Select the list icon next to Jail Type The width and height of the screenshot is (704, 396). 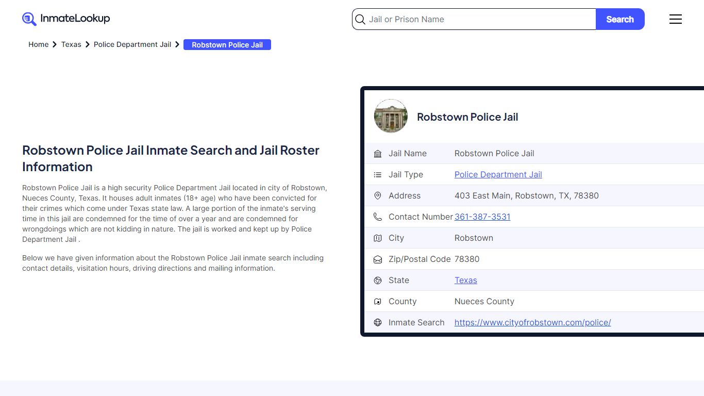click(378, 174)
